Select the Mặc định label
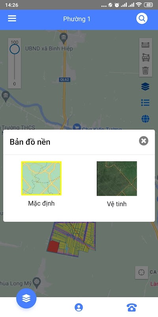 [x=41, y=203]
